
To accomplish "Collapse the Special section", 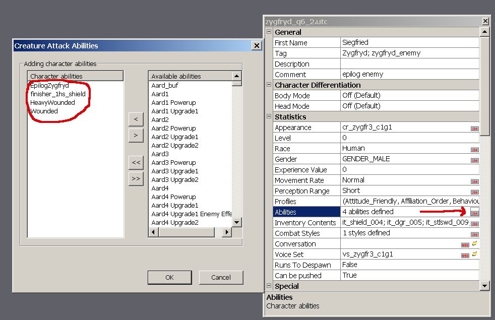I will pos(269,286).
